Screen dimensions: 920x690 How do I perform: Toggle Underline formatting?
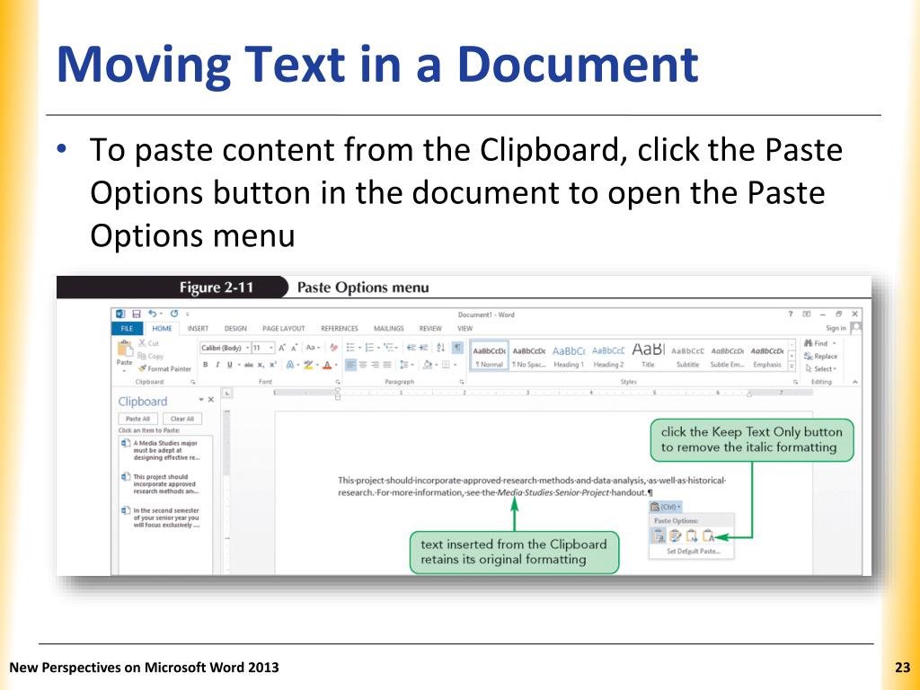pyautogui.click(x=229, y=365)
